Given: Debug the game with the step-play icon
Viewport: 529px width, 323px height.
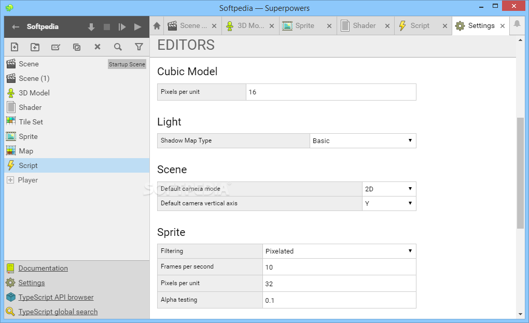Looking at the screenshot, I should pos(122,27).
